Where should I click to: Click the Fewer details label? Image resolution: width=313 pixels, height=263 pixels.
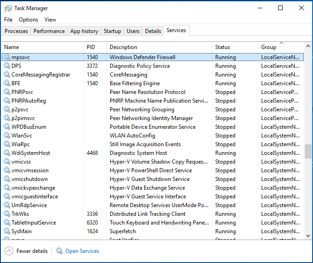coord(32,251)
